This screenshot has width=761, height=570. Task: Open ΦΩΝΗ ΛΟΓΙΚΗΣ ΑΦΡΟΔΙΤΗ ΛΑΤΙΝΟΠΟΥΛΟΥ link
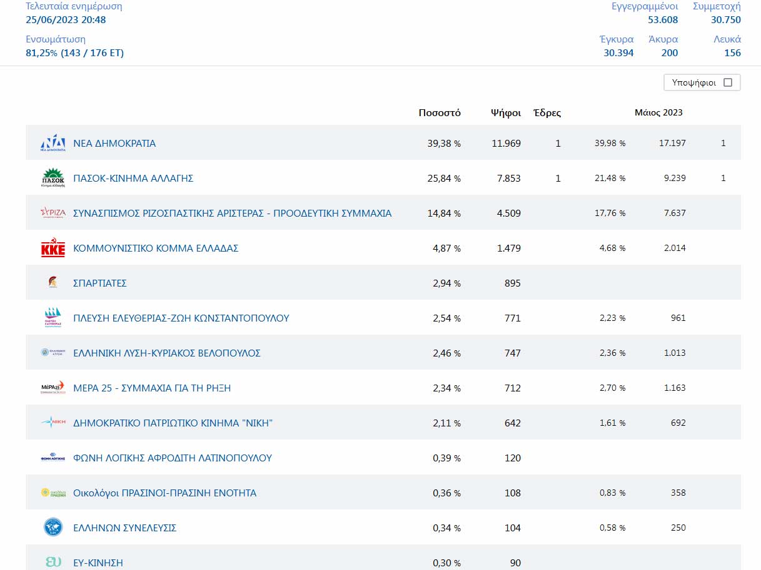pos(173,458)
